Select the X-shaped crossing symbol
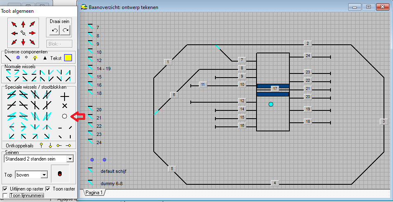 point(65,106)
